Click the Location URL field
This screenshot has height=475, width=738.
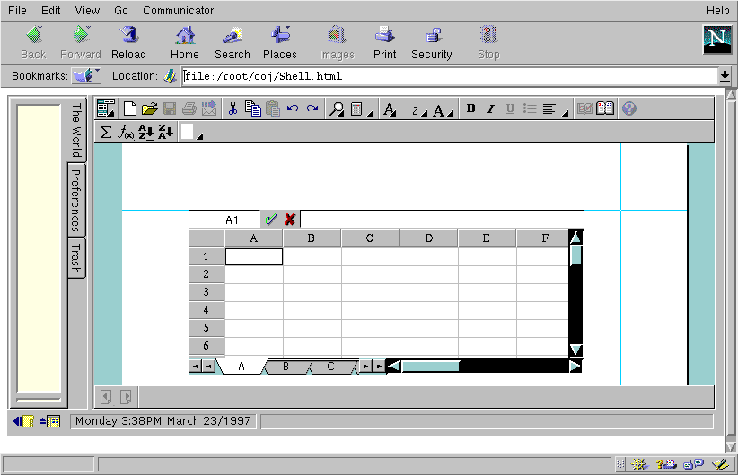pyautogui.click(x=449, y=76)
